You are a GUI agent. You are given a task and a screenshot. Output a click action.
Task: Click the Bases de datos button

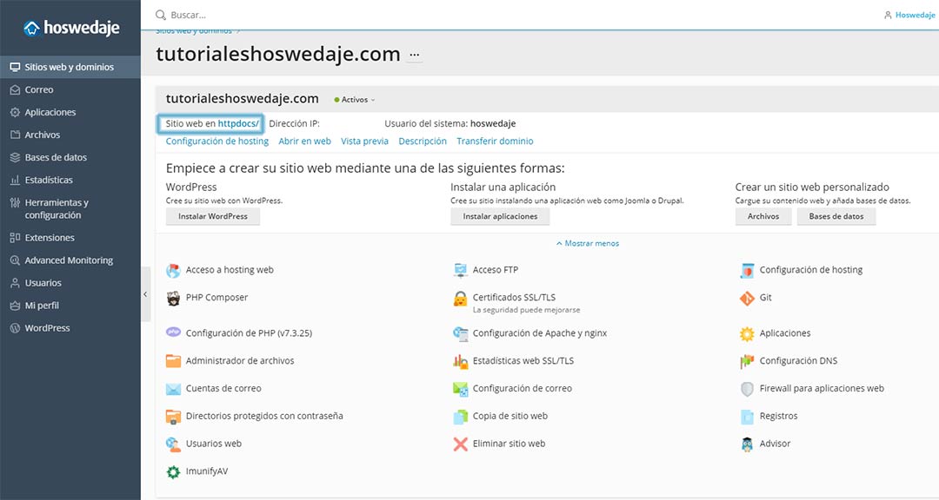tap(836, 216)
